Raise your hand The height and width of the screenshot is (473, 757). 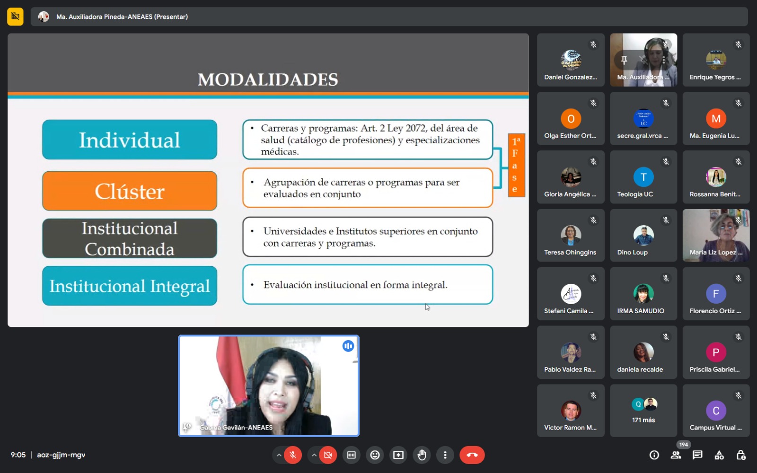click(422, 455)
